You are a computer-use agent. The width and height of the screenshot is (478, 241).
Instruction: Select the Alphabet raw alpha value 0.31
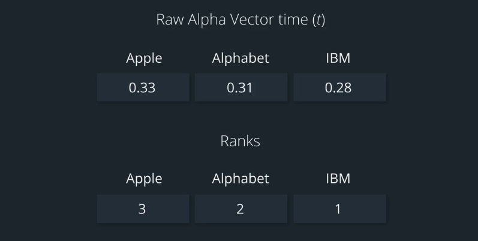tap(240, 88)
